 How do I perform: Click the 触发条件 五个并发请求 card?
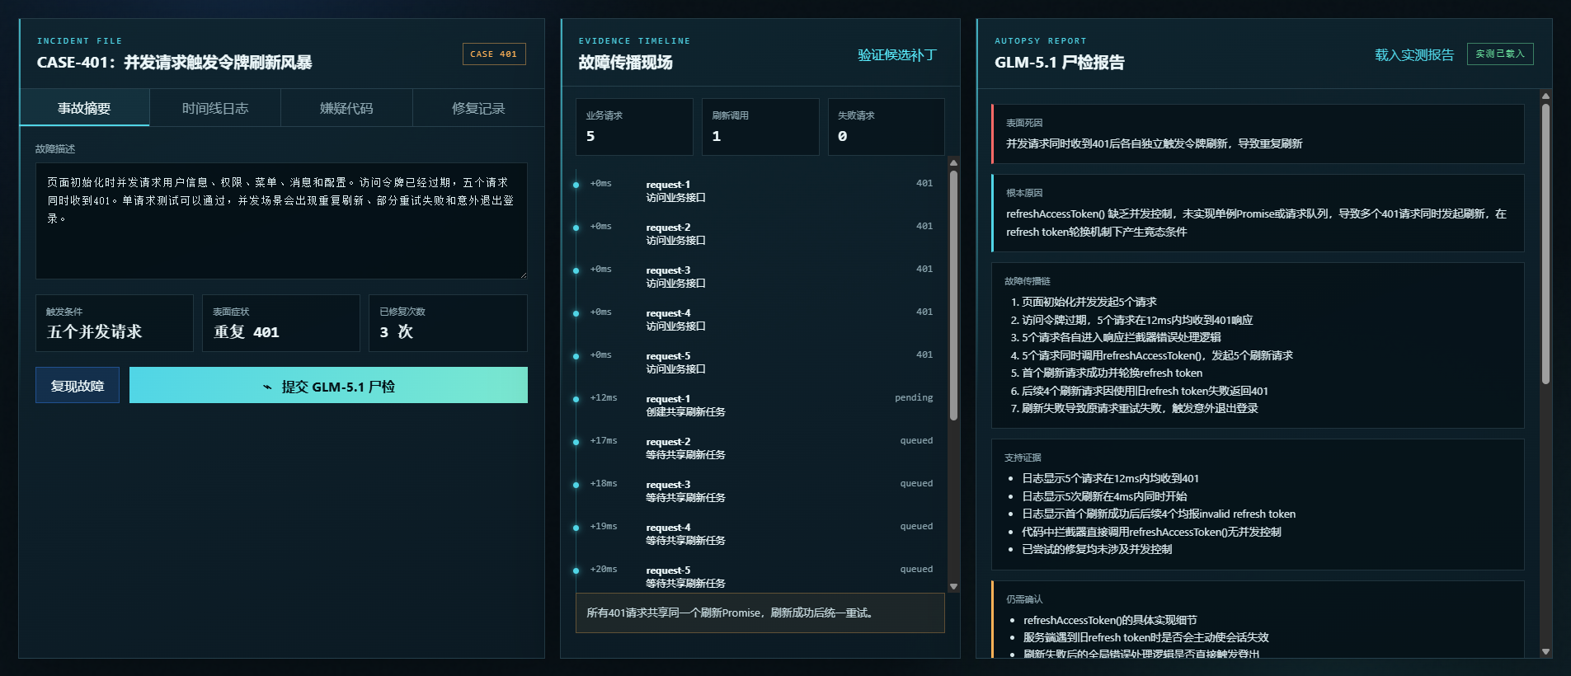coord(115,323)
